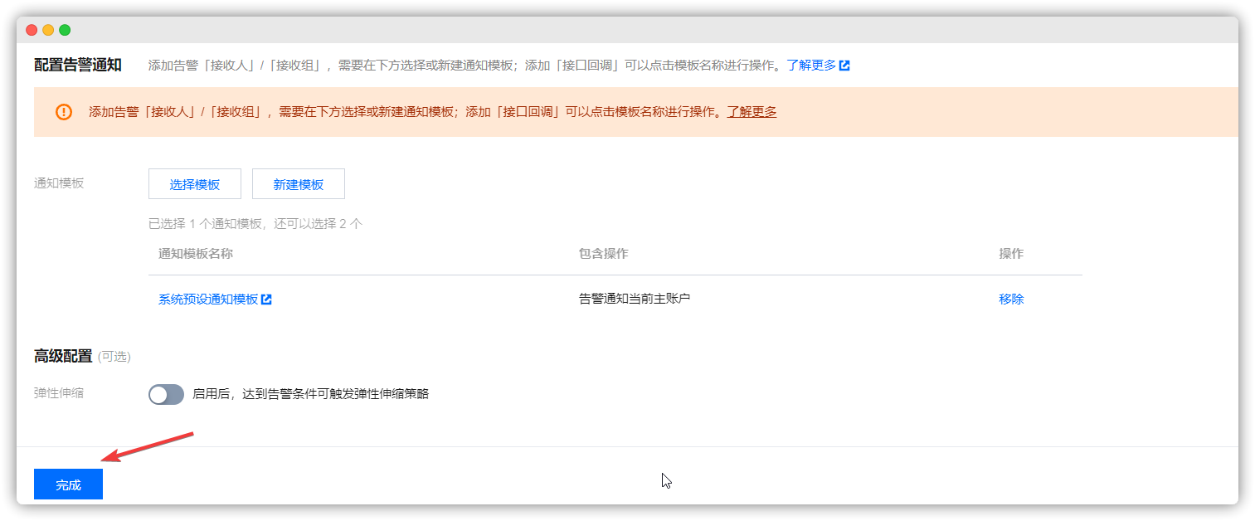Click the 高级配置 section heading

tap(64, 356)
